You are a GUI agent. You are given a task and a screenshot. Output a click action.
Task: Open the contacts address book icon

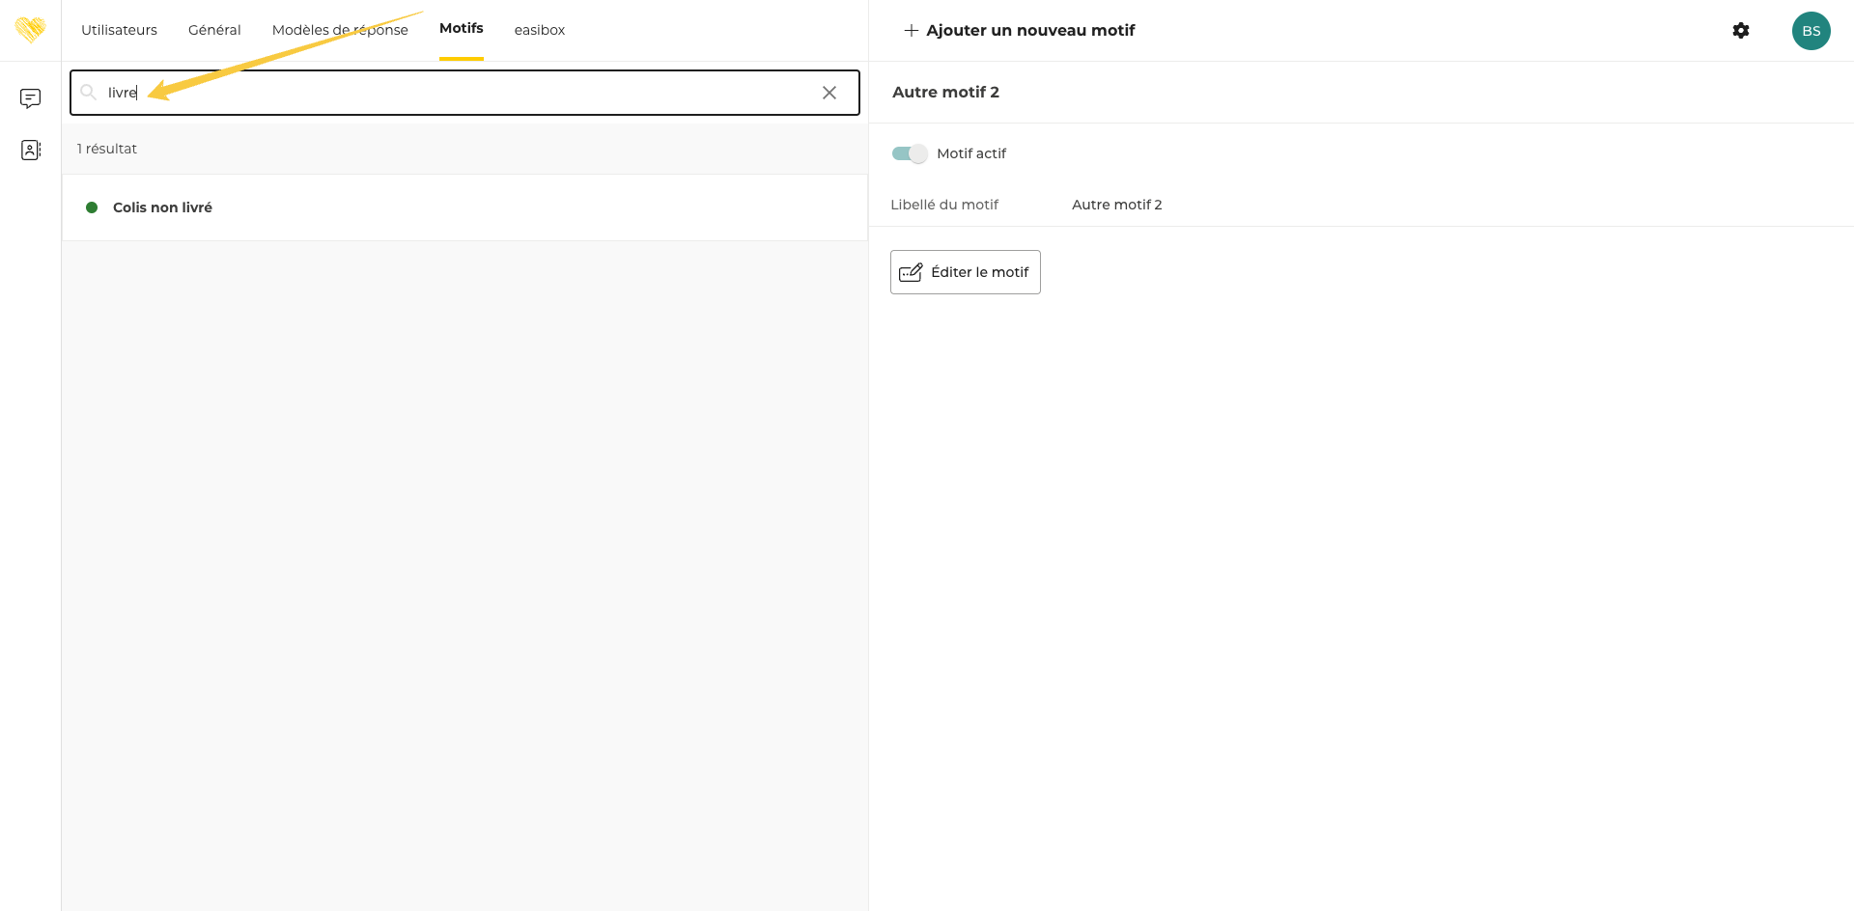pyautogui.click(x=30, y=150)
